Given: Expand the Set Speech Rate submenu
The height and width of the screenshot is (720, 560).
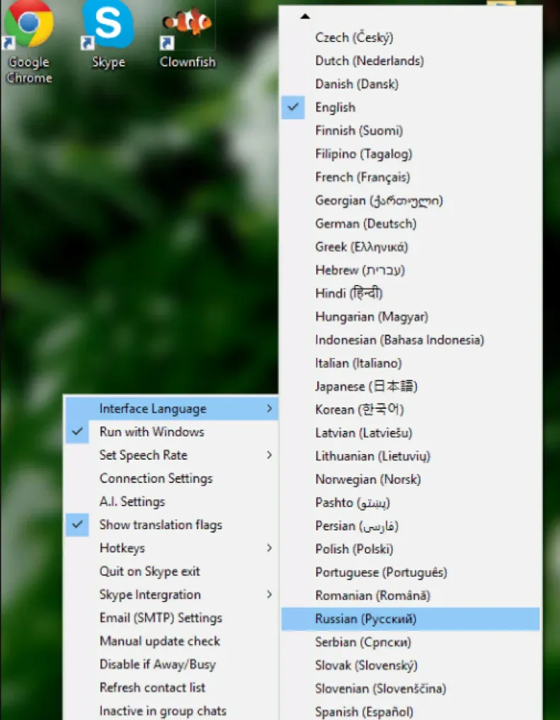Looking at the screenshot, I should tap(171, 455).
